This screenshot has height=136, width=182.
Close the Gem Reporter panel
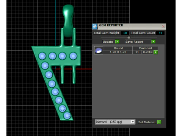coord(163,26)
